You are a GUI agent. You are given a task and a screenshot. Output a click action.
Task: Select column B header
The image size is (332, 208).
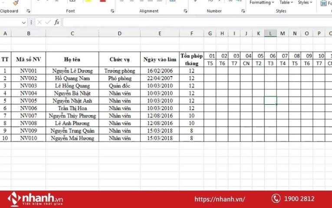28,34
